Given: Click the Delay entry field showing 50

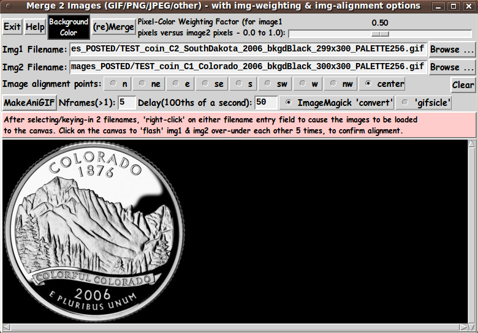Looking at the screenshot, I should point(266,102).
